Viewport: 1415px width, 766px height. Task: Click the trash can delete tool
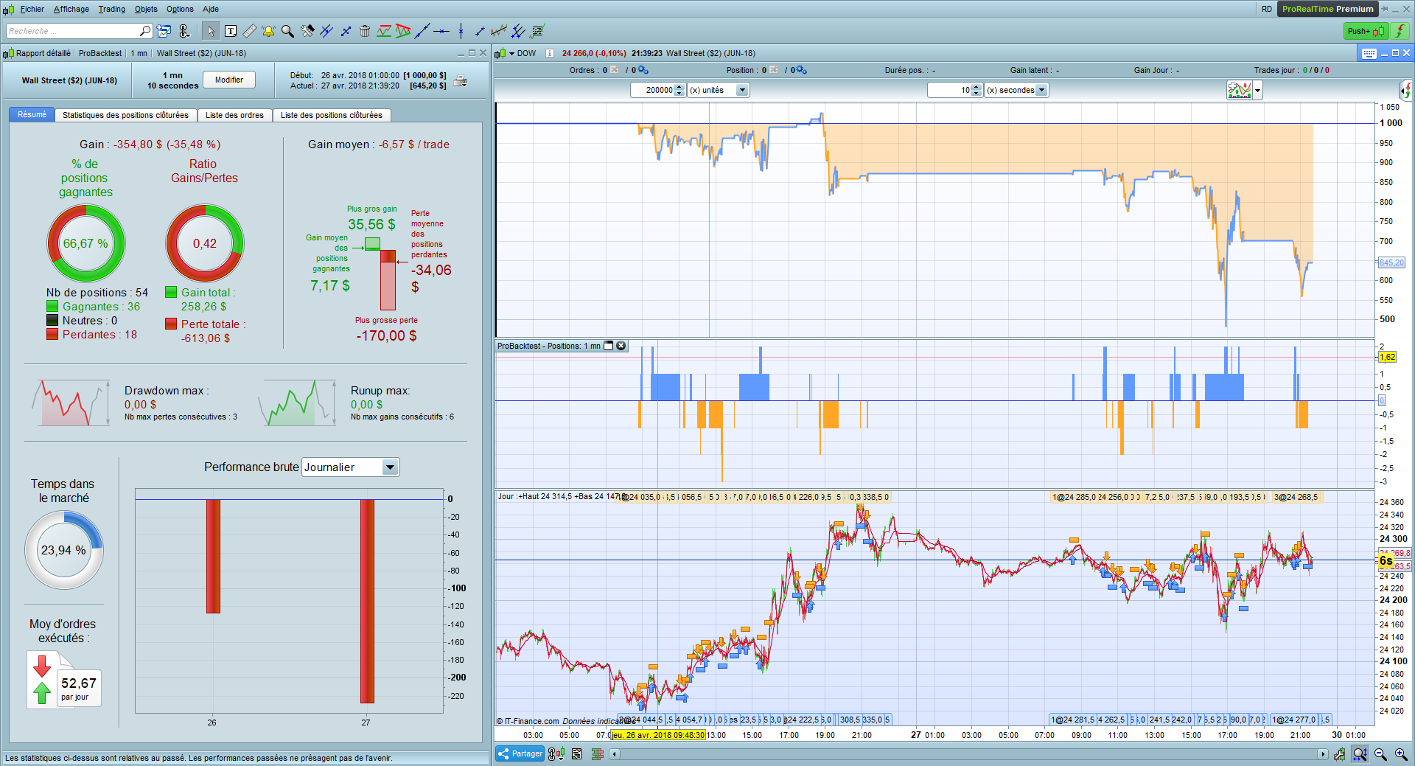tap(365, 31)
